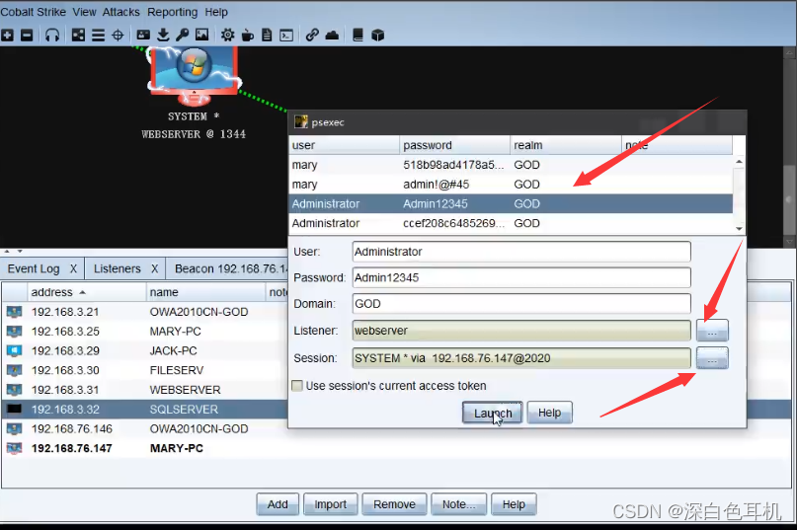Sort targets by address column header
797x530 pixels.
point(86,292)
